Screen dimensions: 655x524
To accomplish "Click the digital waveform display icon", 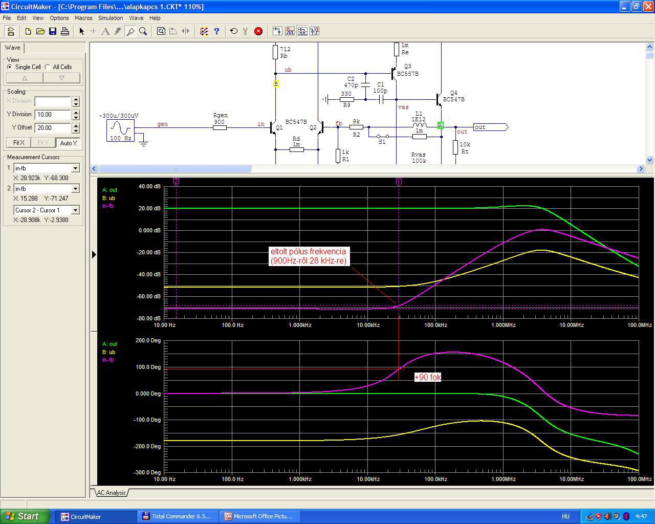I will 302,31.
